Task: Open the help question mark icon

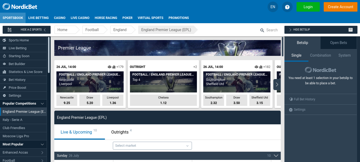Action: click(287, 7)
